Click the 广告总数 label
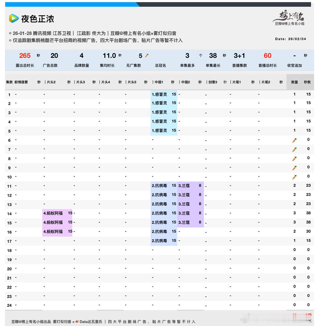Screen dimensions: 315x326 (50, 66)
